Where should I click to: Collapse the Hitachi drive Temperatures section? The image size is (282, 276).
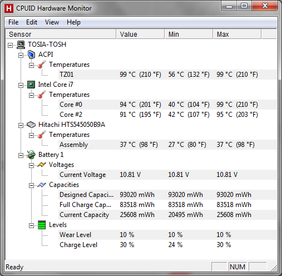click(31, 135)
